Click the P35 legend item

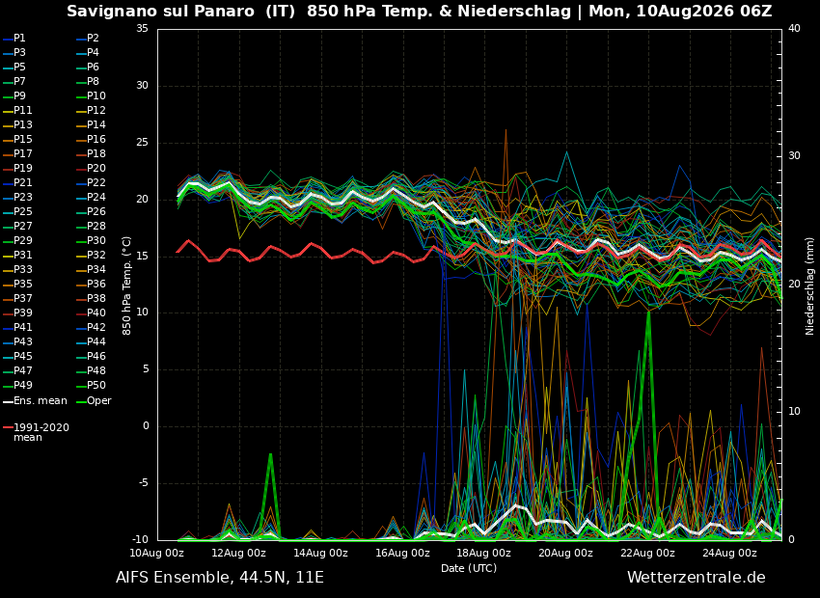17,284
